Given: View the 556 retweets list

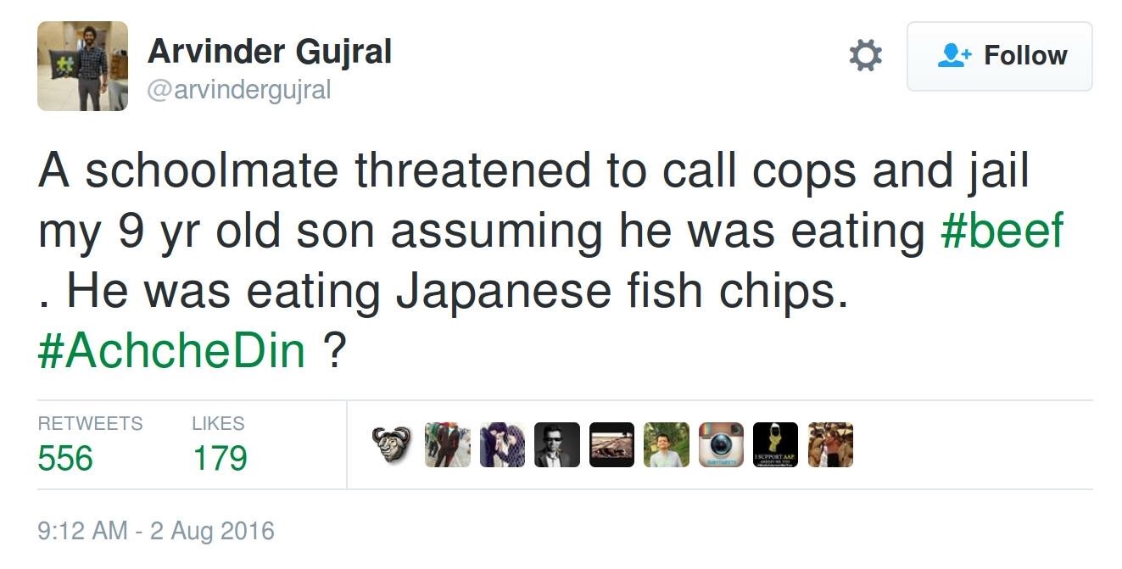Looking at the screenshot, I should (66, 458).
